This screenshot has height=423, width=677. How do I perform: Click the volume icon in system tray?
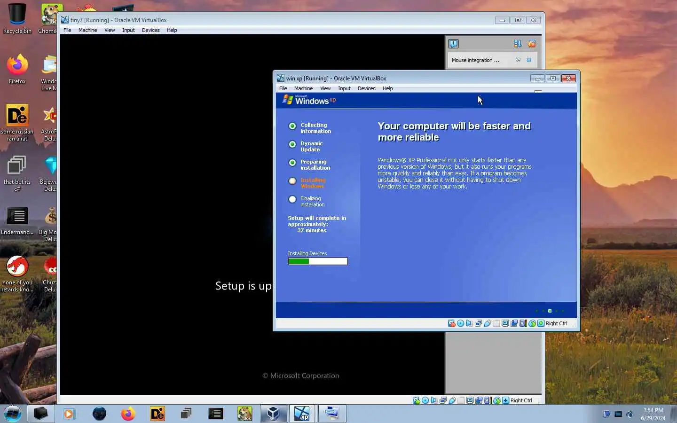click(x=630, y=414)
